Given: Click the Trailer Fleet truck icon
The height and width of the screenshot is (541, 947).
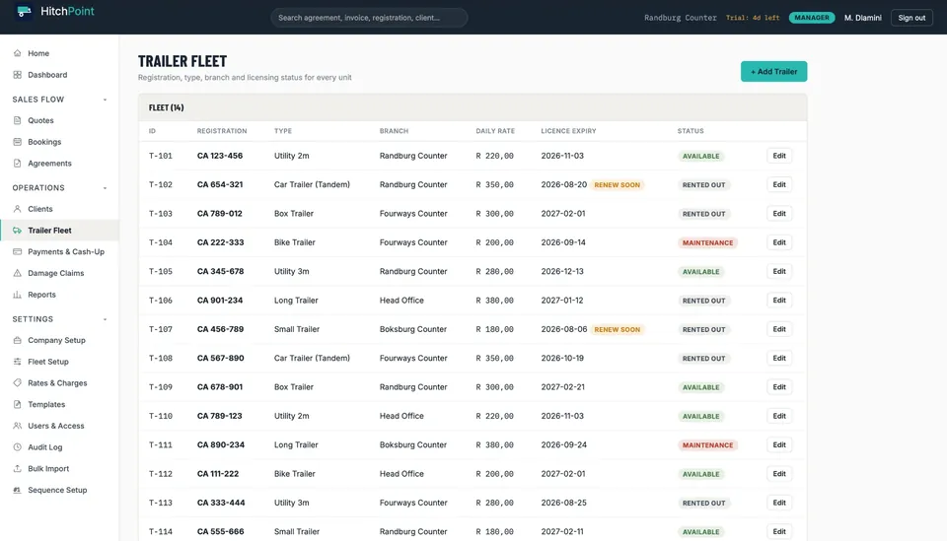Looking at the screenshot, I should pos(17,231).
